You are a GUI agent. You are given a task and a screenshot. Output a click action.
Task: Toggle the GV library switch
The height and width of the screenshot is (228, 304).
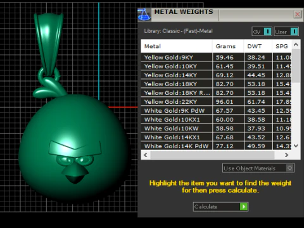tap(262, 32)
